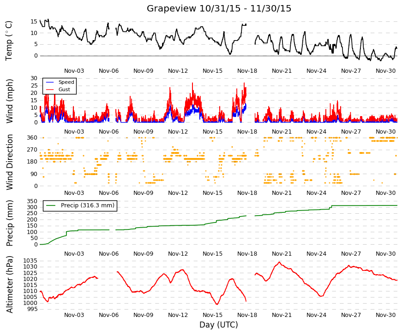Click the Wind (mph) axis label
The width and height of the screenshot is (402, 334).
(x=9, y=101)
